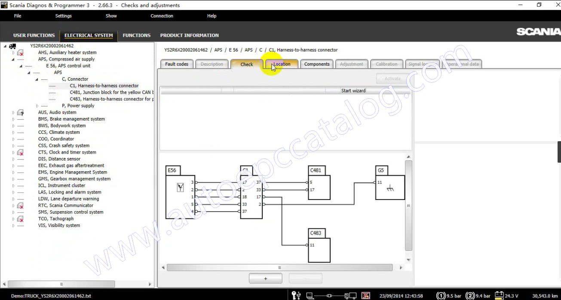Image resolution: width=561 pixels, height=300 pixels.
Task: Collapse the APS, Compressed air supply node
Action: (13, 59)
